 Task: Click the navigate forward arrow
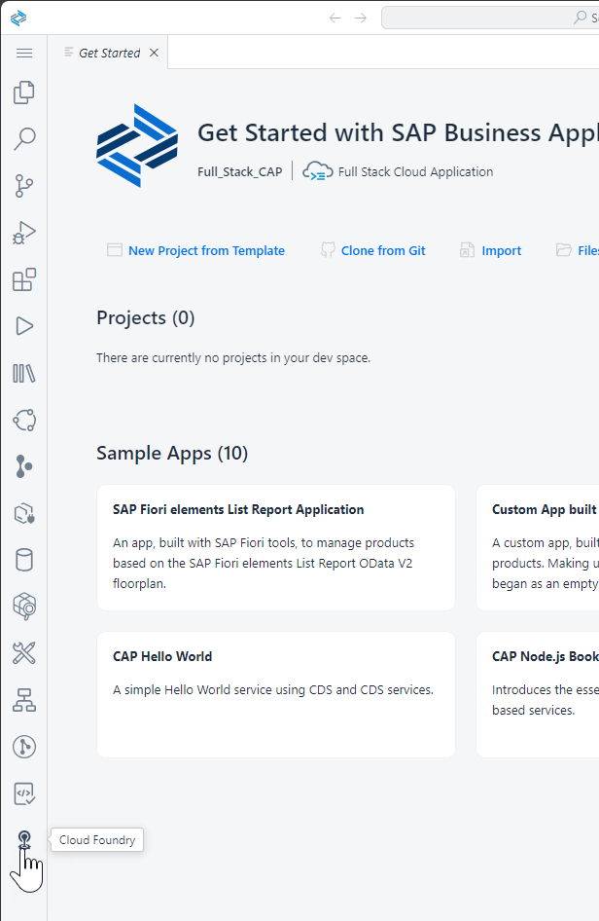tap(361, 18)
